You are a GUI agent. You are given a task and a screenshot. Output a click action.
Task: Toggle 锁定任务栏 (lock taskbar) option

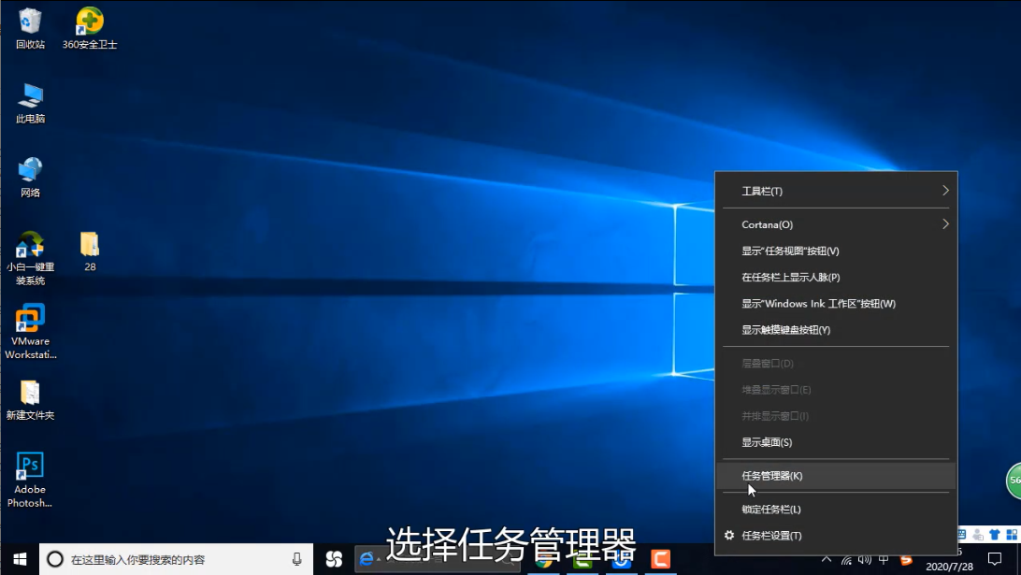coord(771,510)
